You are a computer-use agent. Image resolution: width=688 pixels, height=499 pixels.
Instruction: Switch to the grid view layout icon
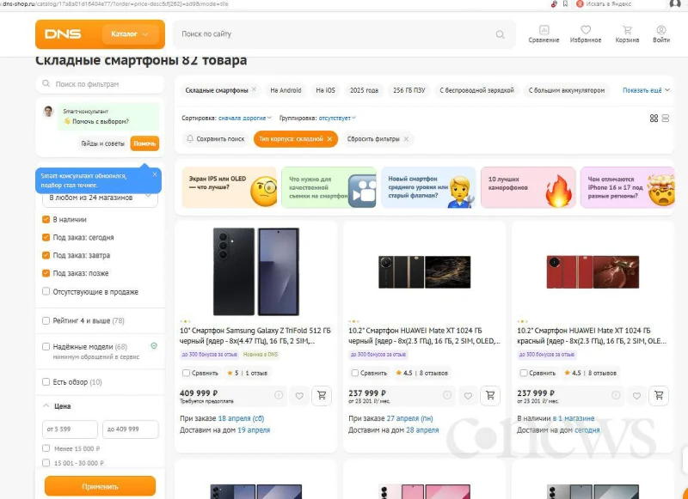pyautogui.click(x=654, y=118)
